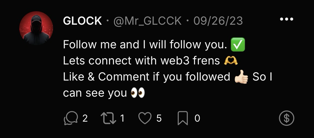Open the hooded figure profile avatar

coord(36,28)
